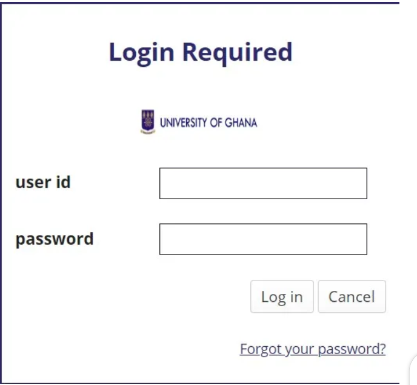Place cursor in the text box next to password
417x385 pixels.
coord(263,239)
